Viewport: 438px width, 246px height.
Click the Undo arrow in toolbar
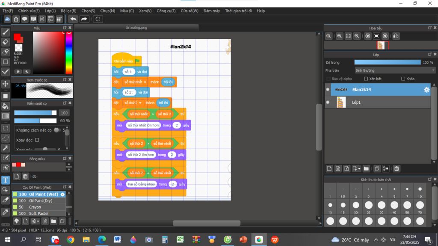[x=74, y=19]
